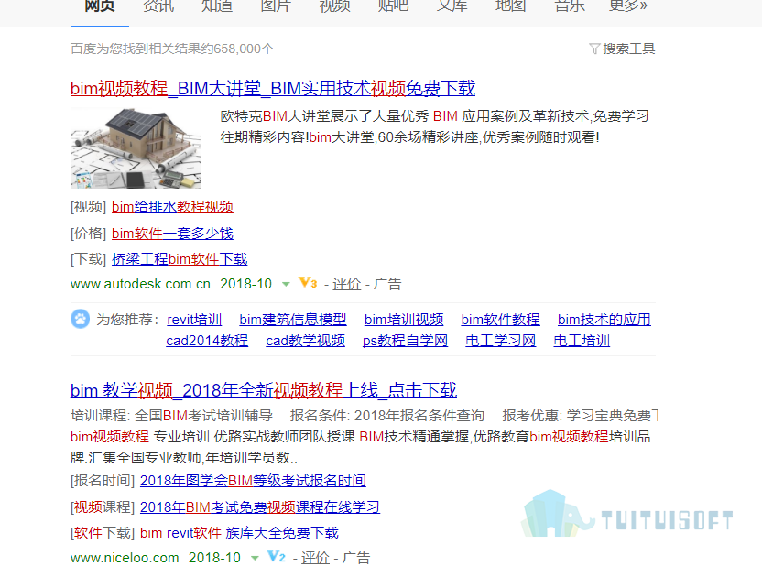
Task: Open 2018年图学会BIM等级考试报名时间 link
Action: [x=253, y=481]
